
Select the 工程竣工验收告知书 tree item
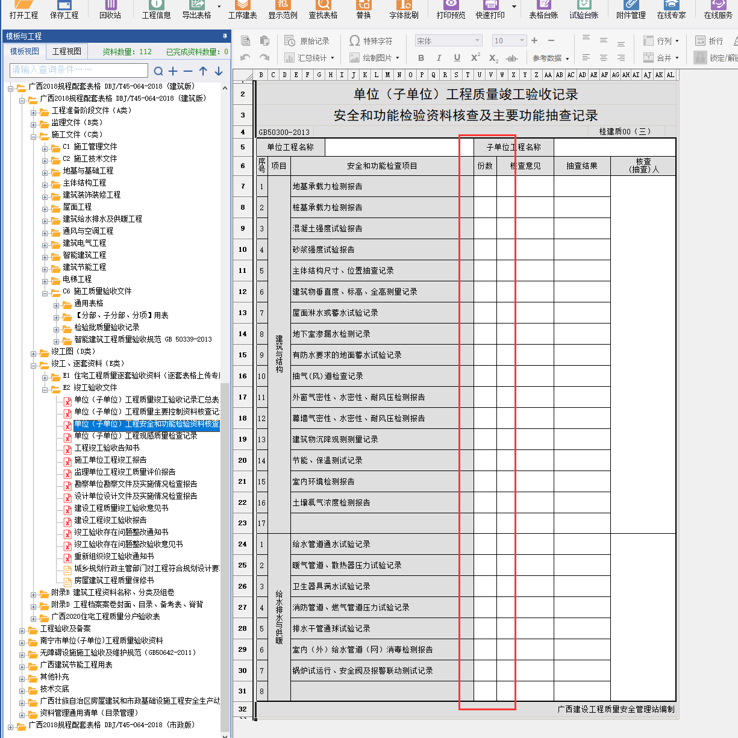107,448
